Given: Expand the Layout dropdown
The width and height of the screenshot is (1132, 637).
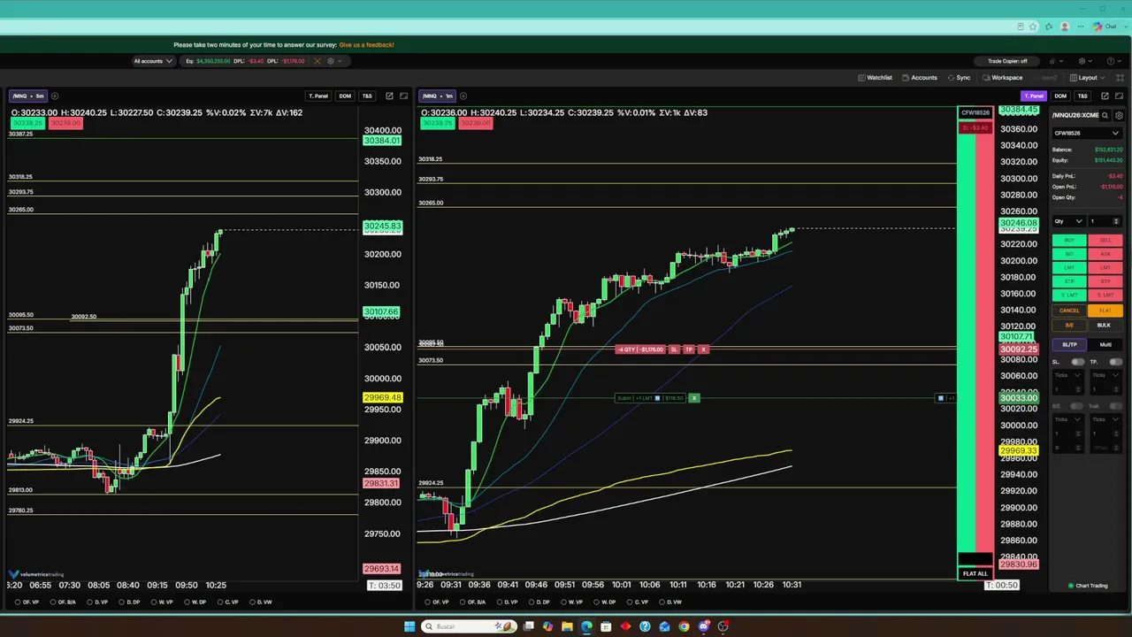Looking at the screenshot, I should (1087, 78).
